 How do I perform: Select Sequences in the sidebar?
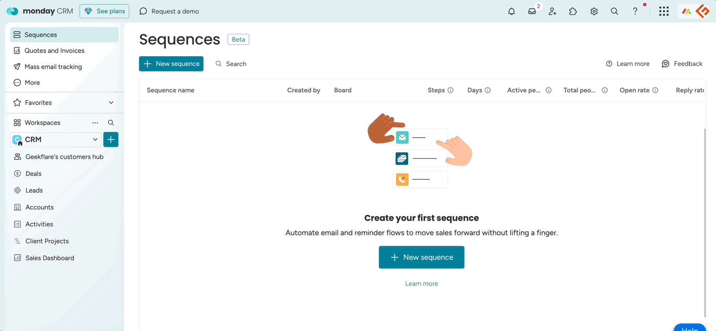click(x=64, y=34)
